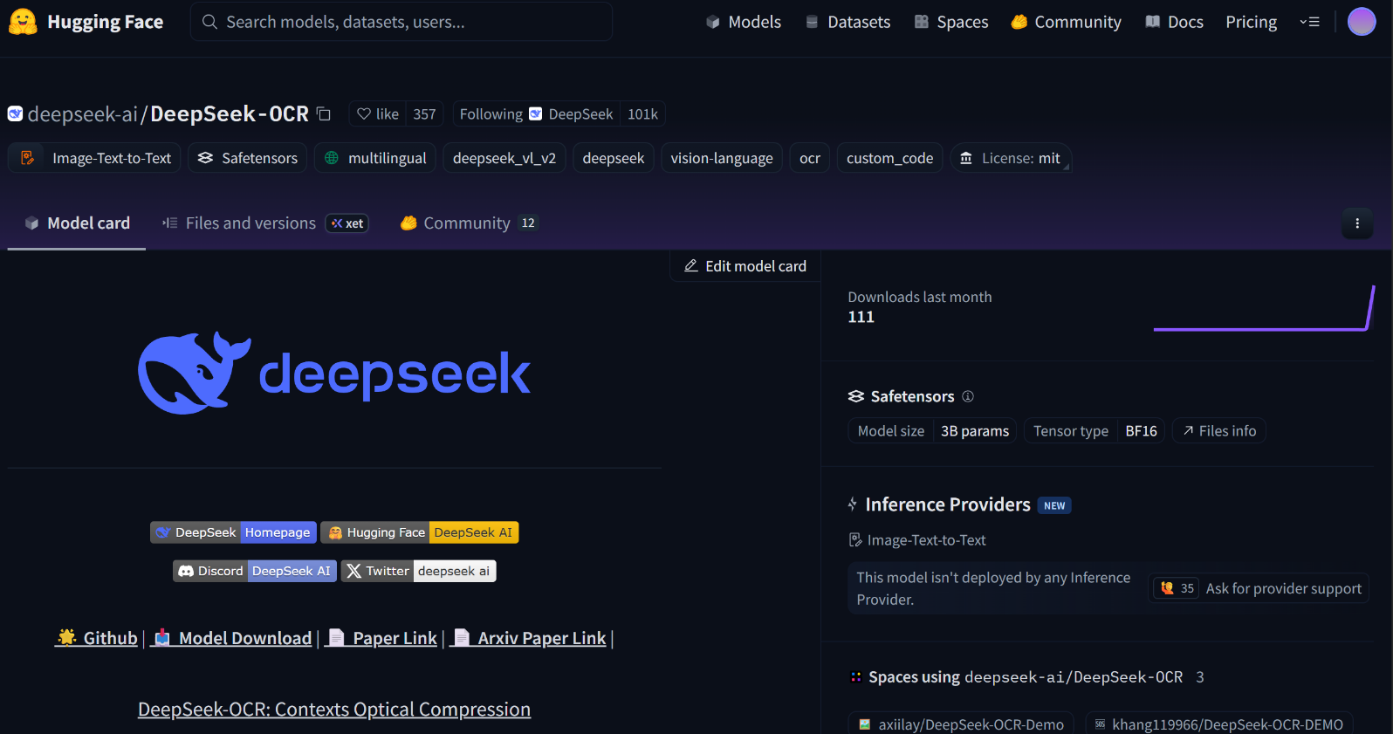Click the Hugging Face logo icon
Image resolution: width=1393 pixels, height=734 pixels.
pyautogui.click(x=23, y=22)
